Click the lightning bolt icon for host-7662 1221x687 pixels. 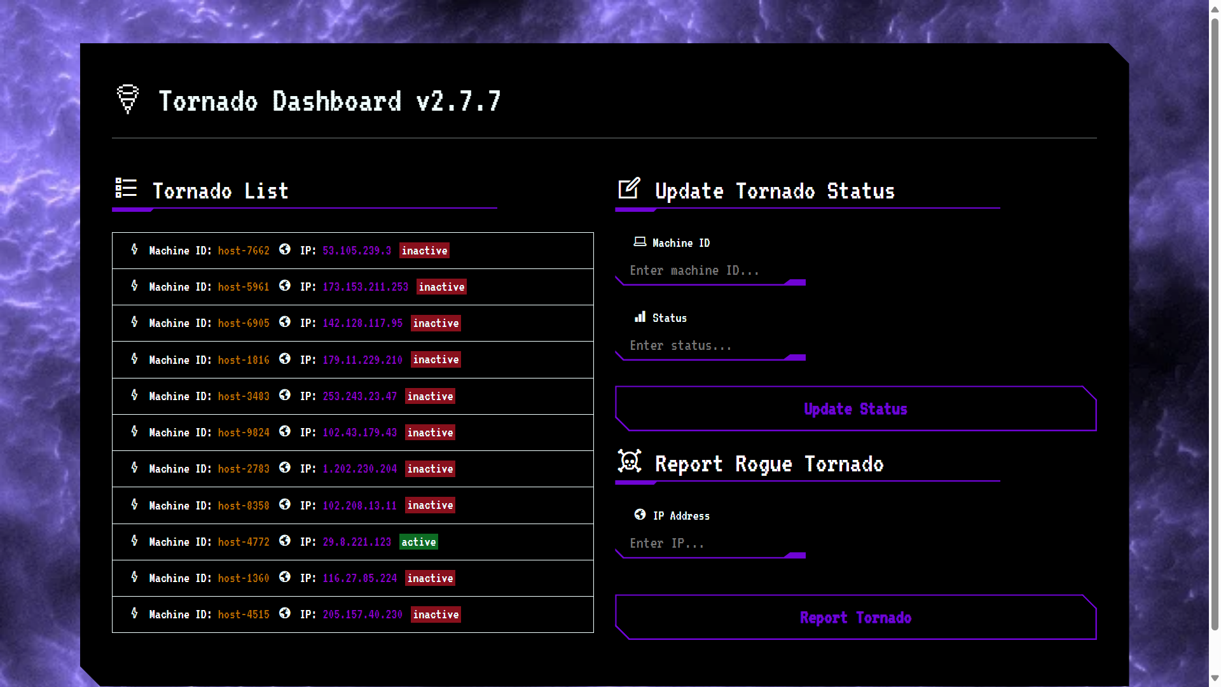134,249
